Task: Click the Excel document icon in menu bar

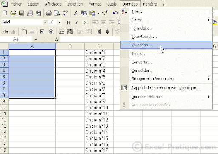Action: point(4,4)
